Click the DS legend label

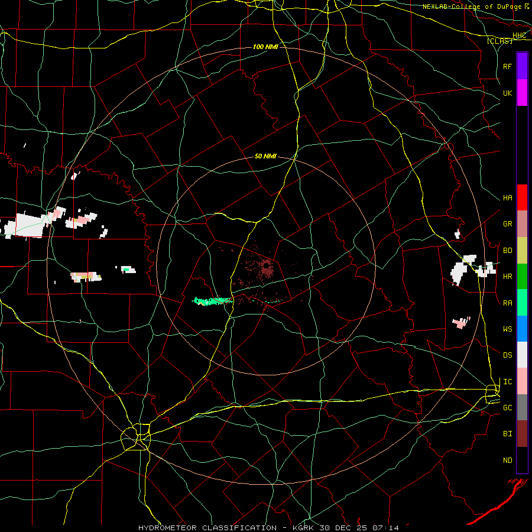[x=508, y=355]
